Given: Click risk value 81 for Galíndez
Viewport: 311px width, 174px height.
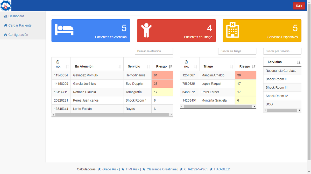Looking at the screenshot, I should pyautogui.click(x=162, y=75).
